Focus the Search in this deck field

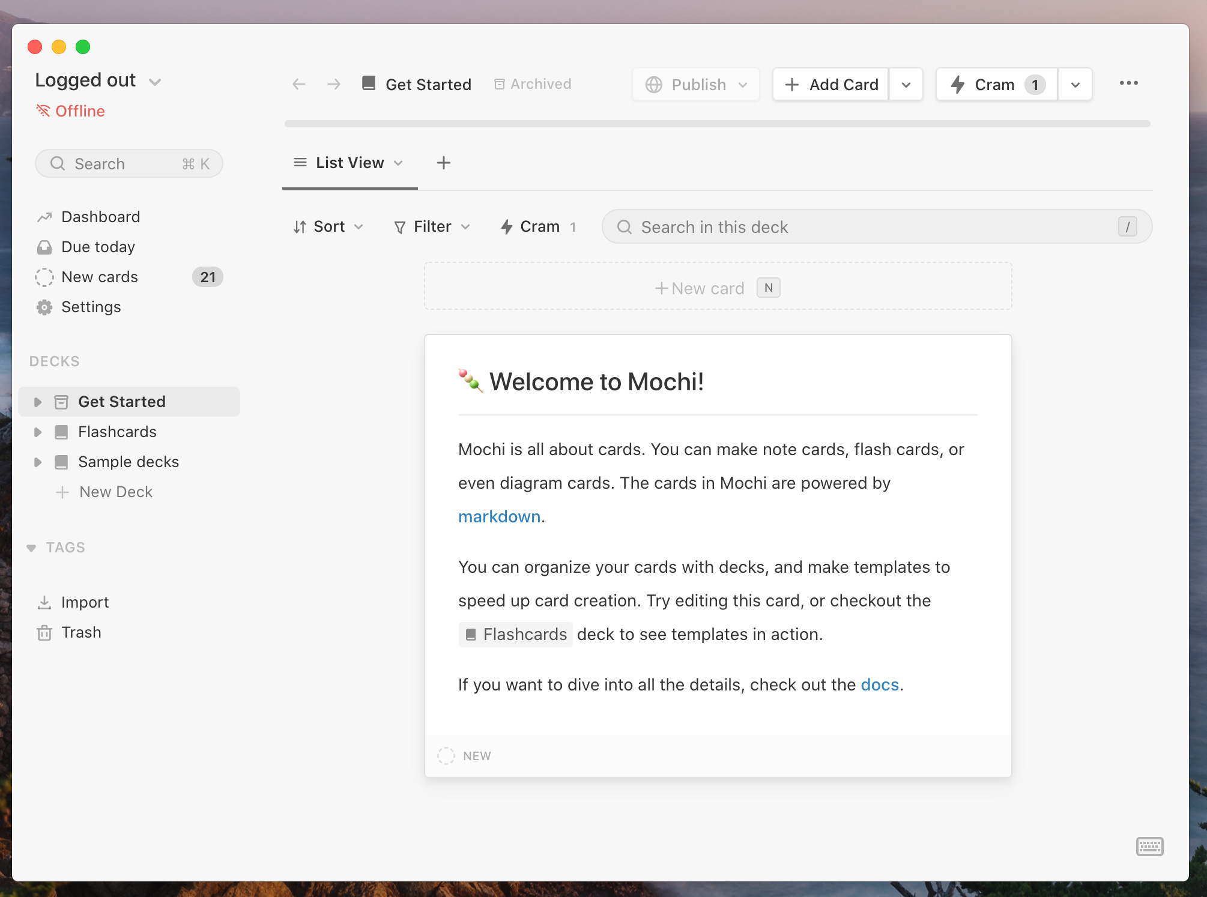click(865, 227)
